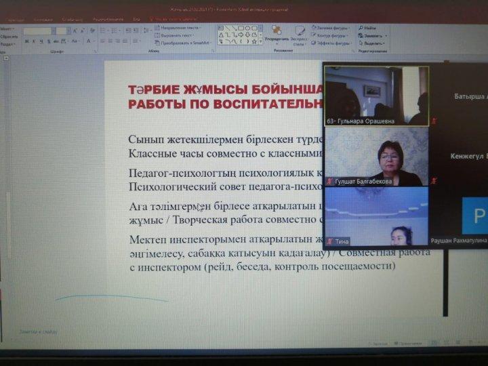Open the Упорядочить (Arrange) tool
This screenshot has width=488, height=366.
(277, 35)
